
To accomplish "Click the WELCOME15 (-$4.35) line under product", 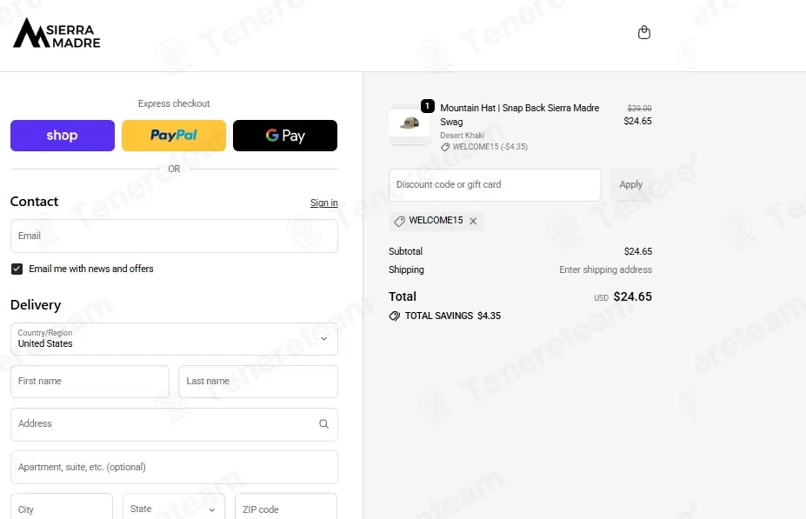I will pyautogui.click(x=484, y=147).
